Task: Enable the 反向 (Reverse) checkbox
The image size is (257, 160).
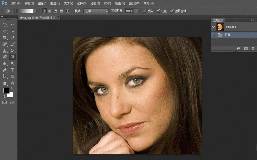Action: point(145,11)
